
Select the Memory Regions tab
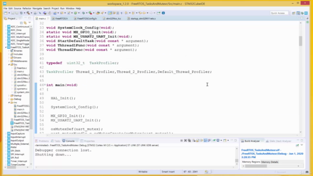click(251, 162)
